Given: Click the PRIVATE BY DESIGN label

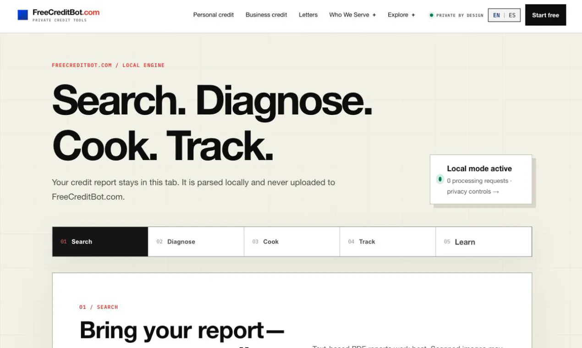Looking at the screenshot, I should 460,15.
